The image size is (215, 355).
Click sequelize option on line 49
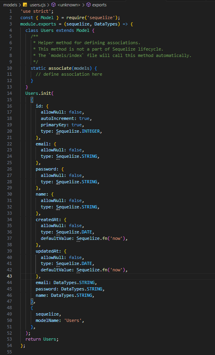(47, 314)
